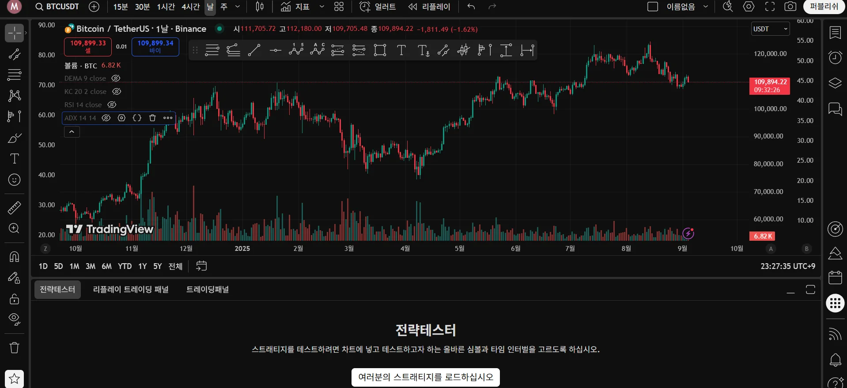Open the Fibonacci tools group in left sidebar
This screenshot has width=847, height=388.
coord(14,75)
